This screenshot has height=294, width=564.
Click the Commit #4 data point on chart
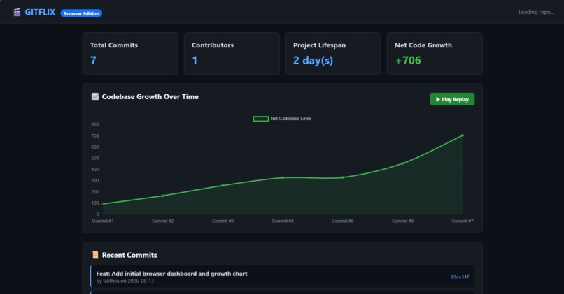click(283, 177)
